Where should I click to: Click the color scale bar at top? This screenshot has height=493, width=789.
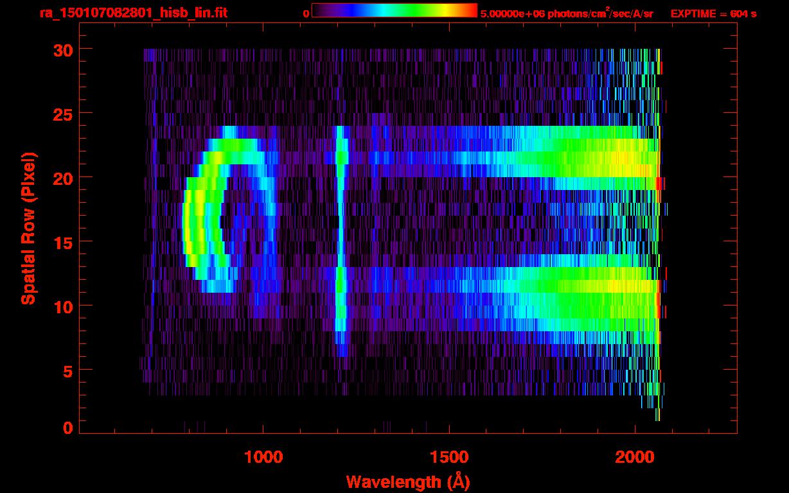(394, 10)
